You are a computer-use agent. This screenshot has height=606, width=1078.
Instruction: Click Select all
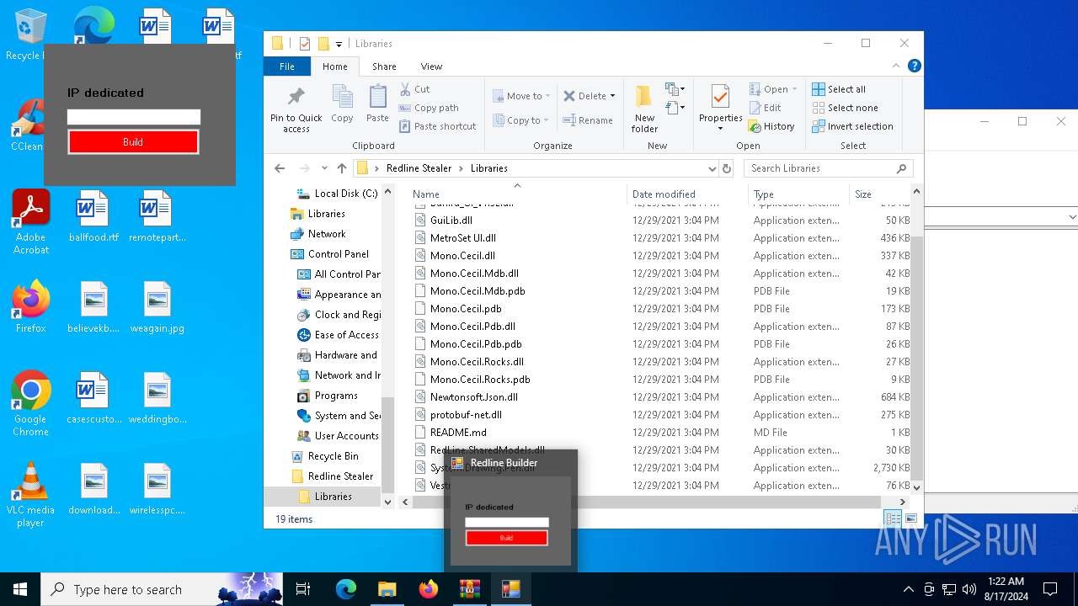[x=839, y=89]
